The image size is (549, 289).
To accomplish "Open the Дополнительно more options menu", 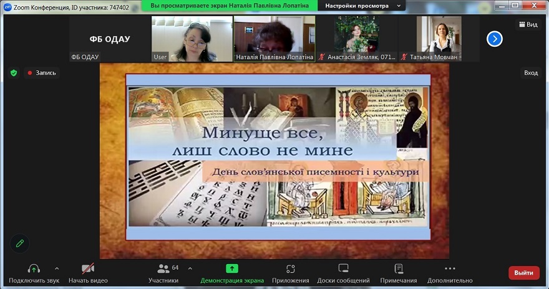I will pyautogui.click(x=450, y=268).
